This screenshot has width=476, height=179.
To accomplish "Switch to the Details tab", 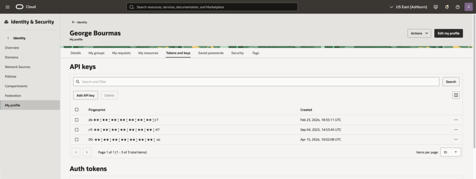I will click(x=76, y=53).
